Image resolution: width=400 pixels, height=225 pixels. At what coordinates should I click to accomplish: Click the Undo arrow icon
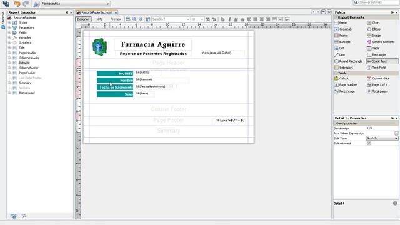(x=17, y=4)
